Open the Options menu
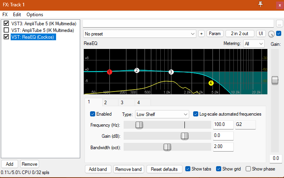Screen dimensions: 284x178 tap(35, 15)
